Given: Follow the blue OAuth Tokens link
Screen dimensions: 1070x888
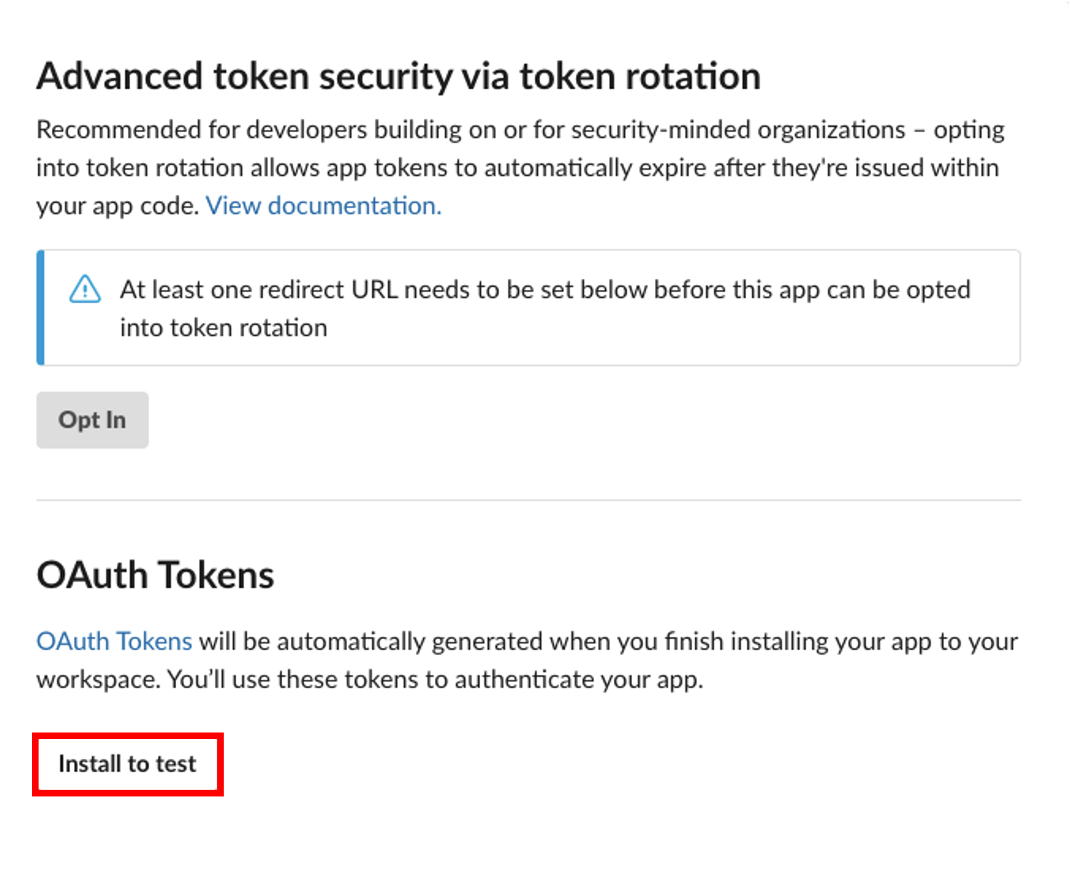Looking at the screenshot, I should point(114,641).
